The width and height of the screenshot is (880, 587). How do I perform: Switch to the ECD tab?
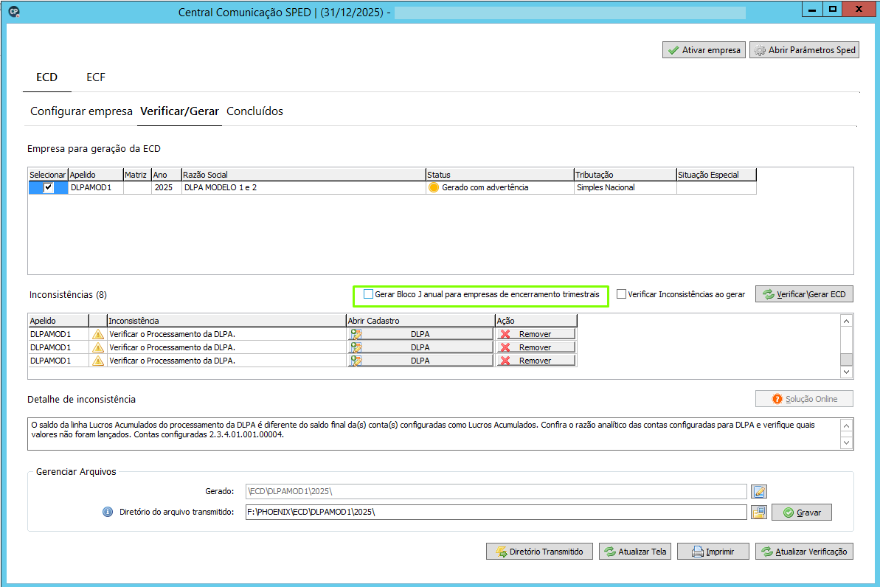(46, 77)
